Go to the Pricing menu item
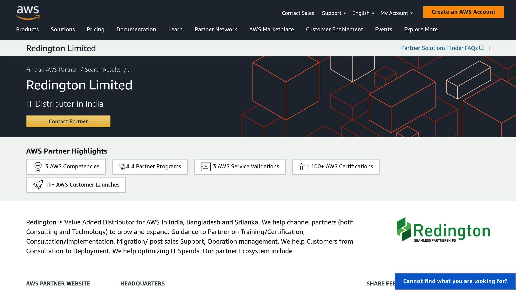 95,29
